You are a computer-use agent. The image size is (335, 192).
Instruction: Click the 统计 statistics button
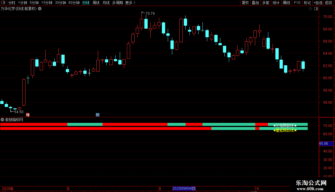(276, 3)
